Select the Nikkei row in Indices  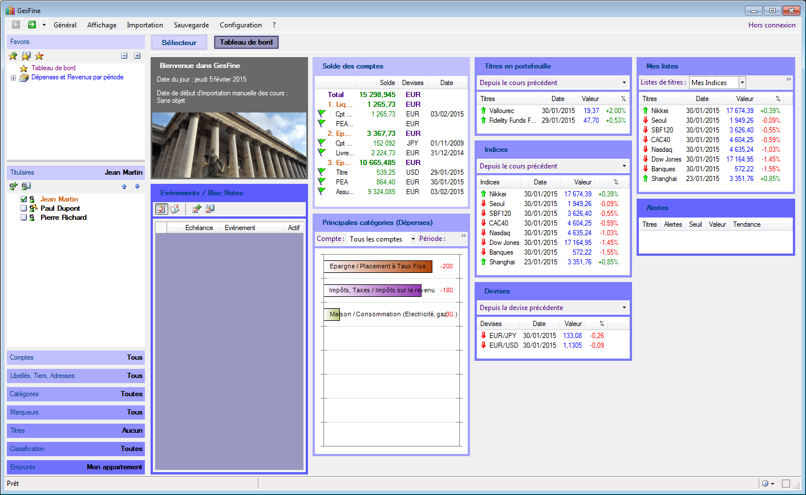pos(497,194)
